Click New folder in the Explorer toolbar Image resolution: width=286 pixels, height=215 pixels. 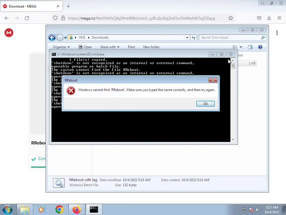click(151, 47)
